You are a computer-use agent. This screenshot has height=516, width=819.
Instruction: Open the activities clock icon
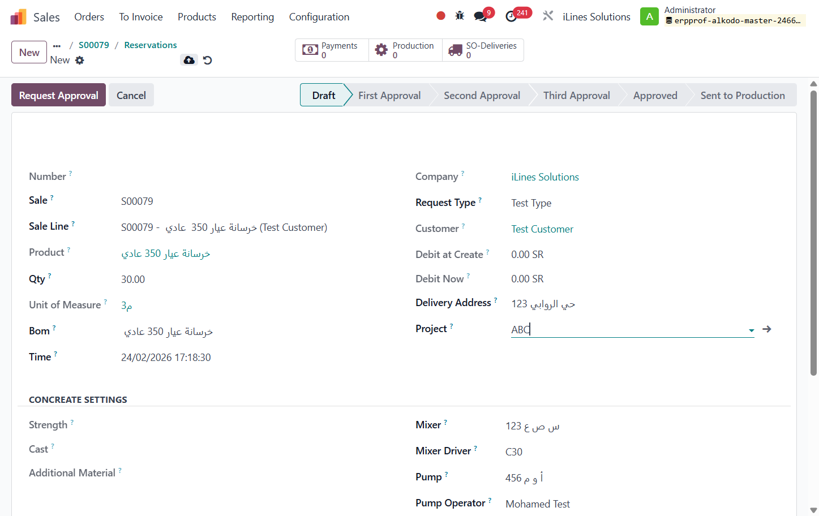[x=511, y=16]
